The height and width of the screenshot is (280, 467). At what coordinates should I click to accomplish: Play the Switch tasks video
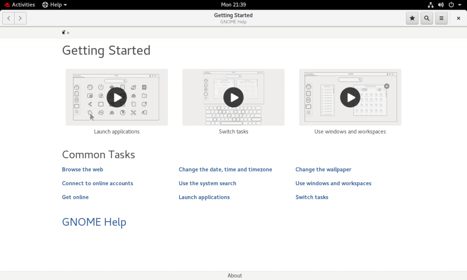[233, 98]
